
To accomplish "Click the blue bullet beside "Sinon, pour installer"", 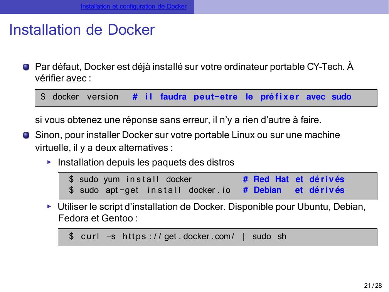I will pos(26,135).
